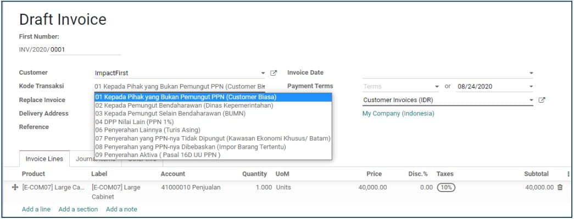Select 07 Penyerahan yang PPN-nya Tidak Dipungut
This screenshot has width=574, height=219.
click(x=213, y=138)
